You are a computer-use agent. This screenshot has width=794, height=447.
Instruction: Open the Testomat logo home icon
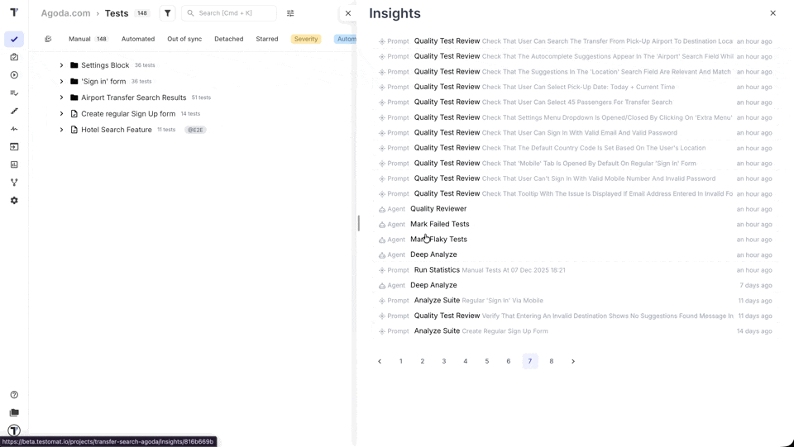14,12
